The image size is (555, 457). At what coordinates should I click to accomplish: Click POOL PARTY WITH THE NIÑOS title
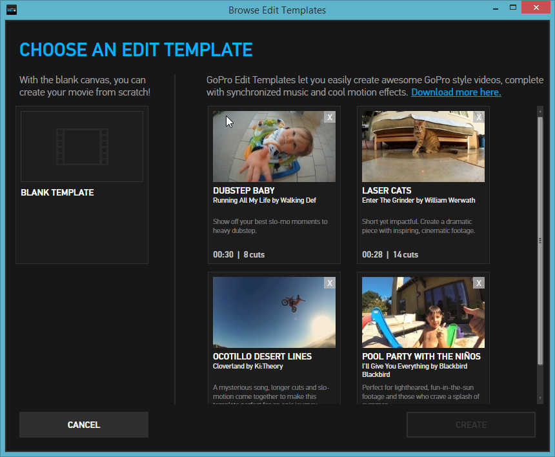pos(421,356)
